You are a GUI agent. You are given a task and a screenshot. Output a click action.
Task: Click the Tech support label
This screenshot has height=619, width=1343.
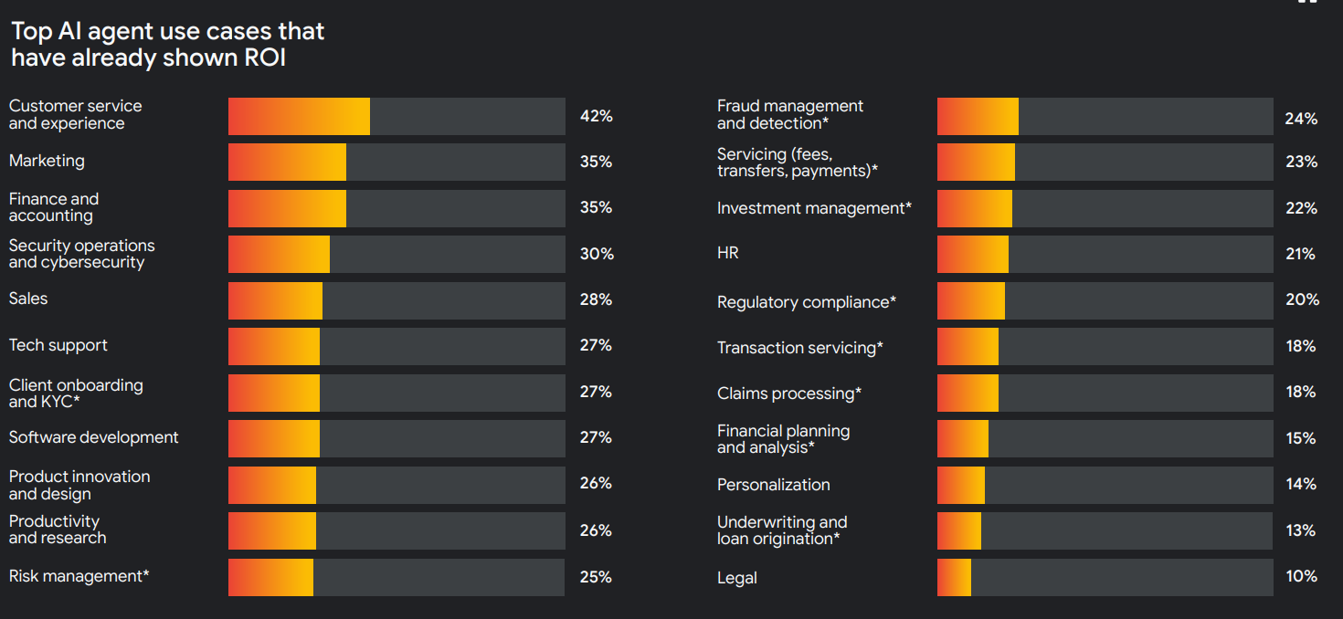point(58,345)
